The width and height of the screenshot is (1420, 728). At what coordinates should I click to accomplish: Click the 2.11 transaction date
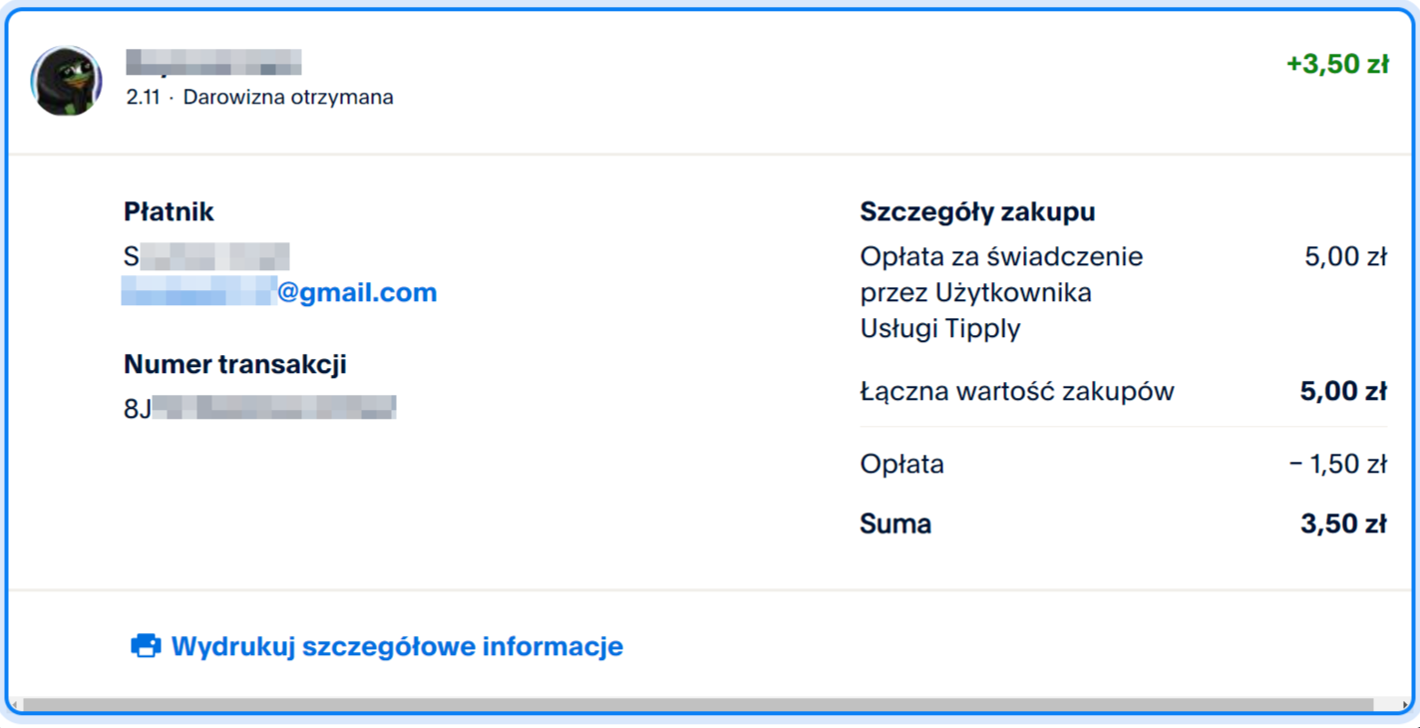[x=143, y=98]
